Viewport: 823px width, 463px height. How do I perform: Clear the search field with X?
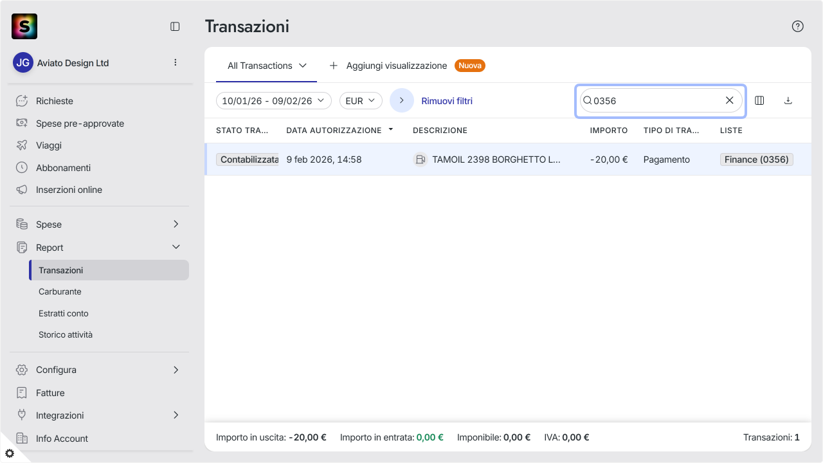[x=730, y=100]
